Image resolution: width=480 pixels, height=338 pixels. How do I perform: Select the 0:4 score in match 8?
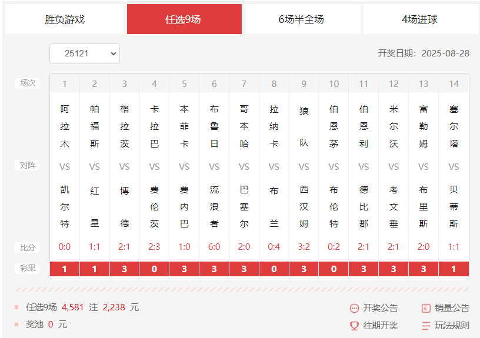(x=274, y=247)
